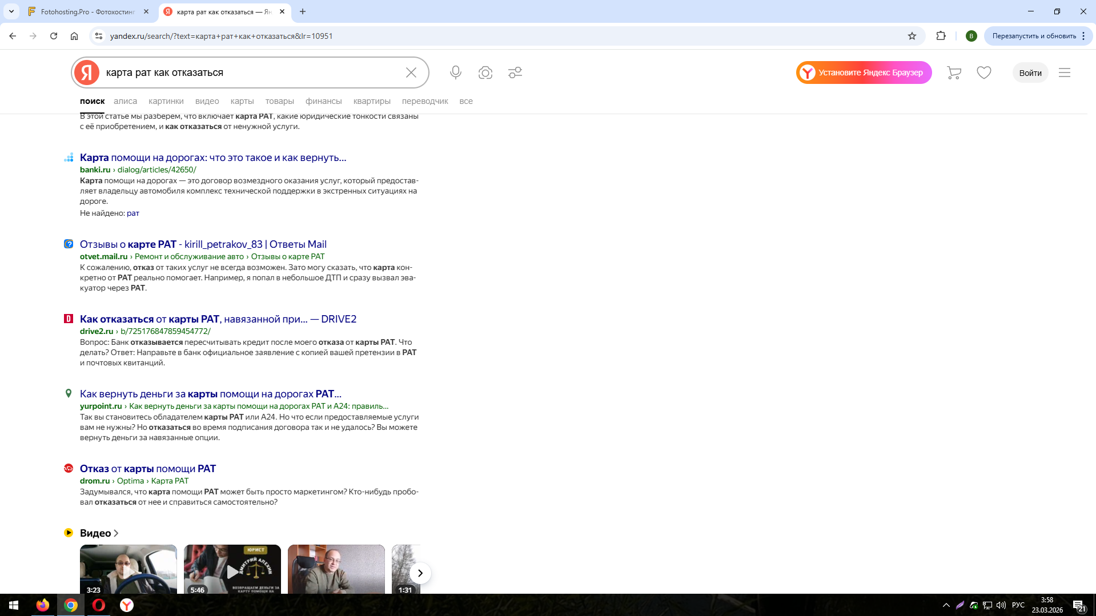1096x616 pixels.
Task: Open Windows notification center
Action: (x=1079, y=605)
